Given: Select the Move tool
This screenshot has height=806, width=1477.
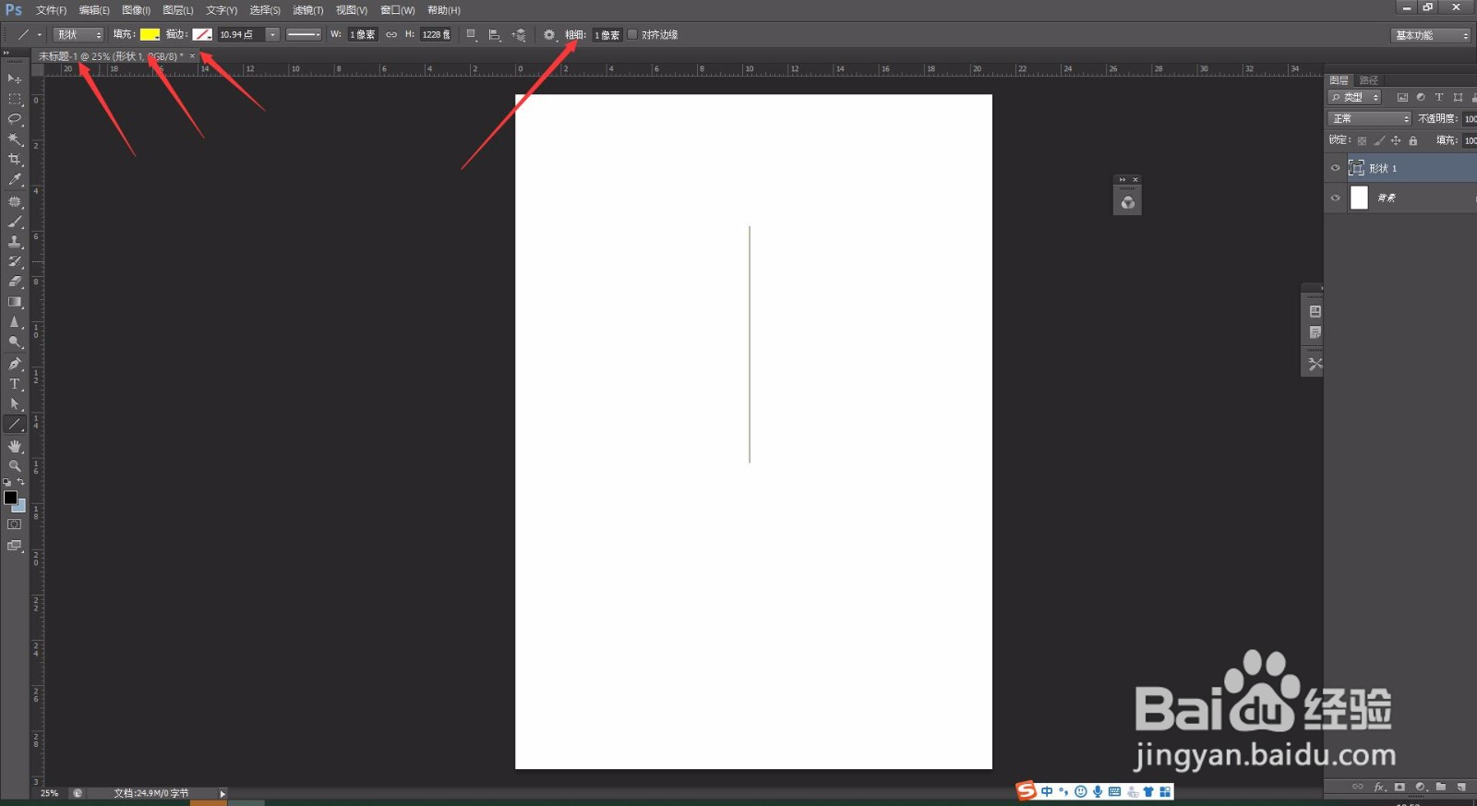Looking at the screenshot, I should click(x=15, y=79).
